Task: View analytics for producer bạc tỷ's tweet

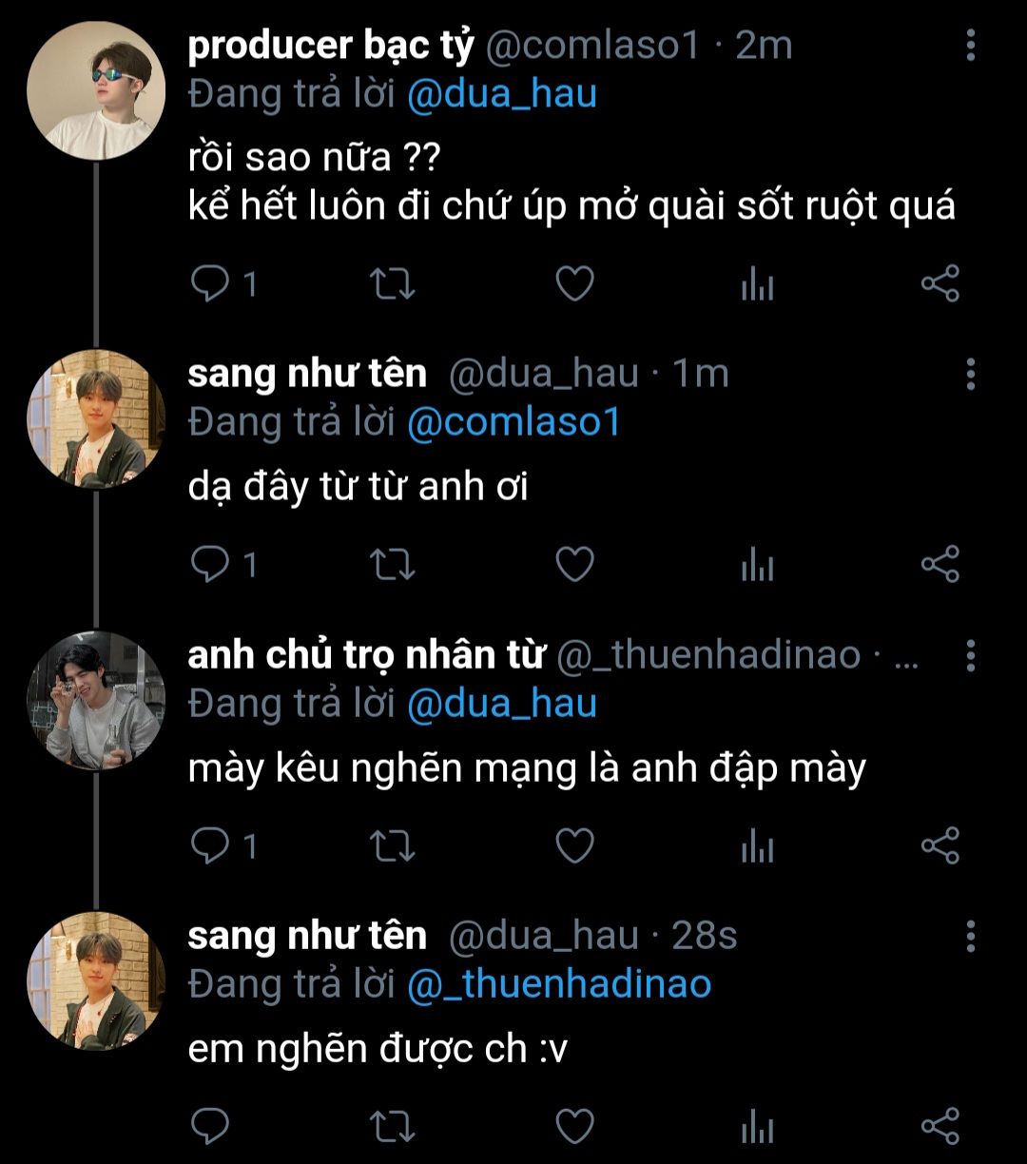Action: (x=757, y=283)
